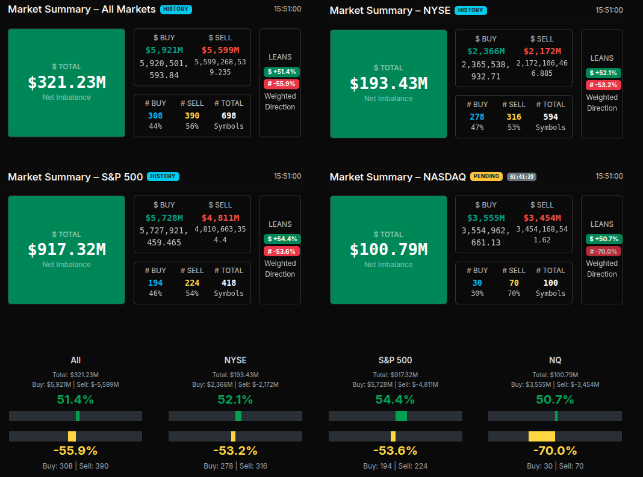Screen dimensions: 643x477
Task: Click the red # -53.2% NYSE lean badge
Action: (602, 85)
